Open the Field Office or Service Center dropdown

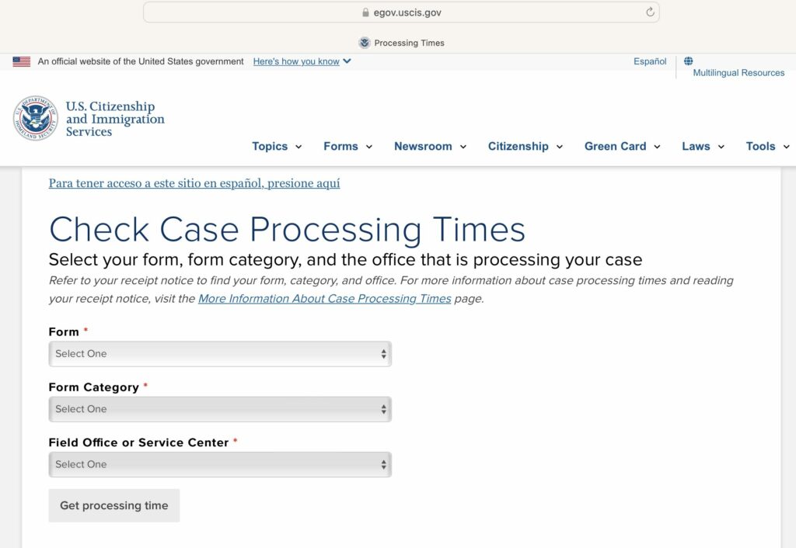220,464
